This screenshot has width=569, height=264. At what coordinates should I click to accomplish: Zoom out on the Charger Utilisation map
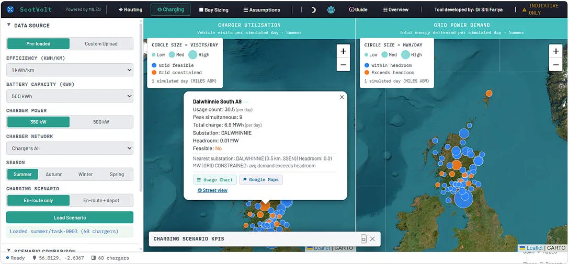[x=343, y=65]
